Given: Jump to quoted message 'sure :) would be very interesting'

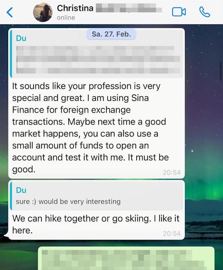Looking at the screenshot, I should pos(96,196).
